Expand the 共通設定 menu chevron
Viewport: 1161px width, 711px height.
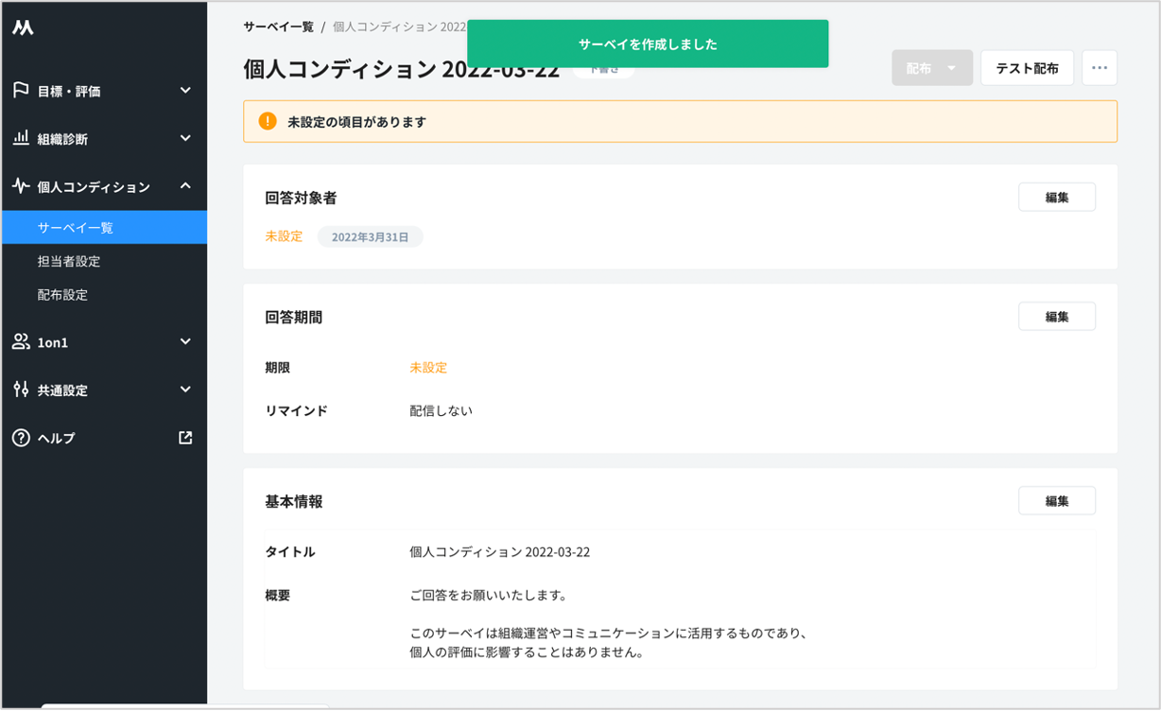coord(185,390)
